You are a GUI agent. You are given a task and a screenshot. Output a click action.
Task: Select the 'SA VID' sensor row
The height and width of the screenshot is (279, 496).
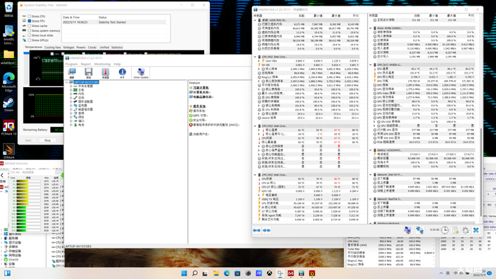click(308, 64)
